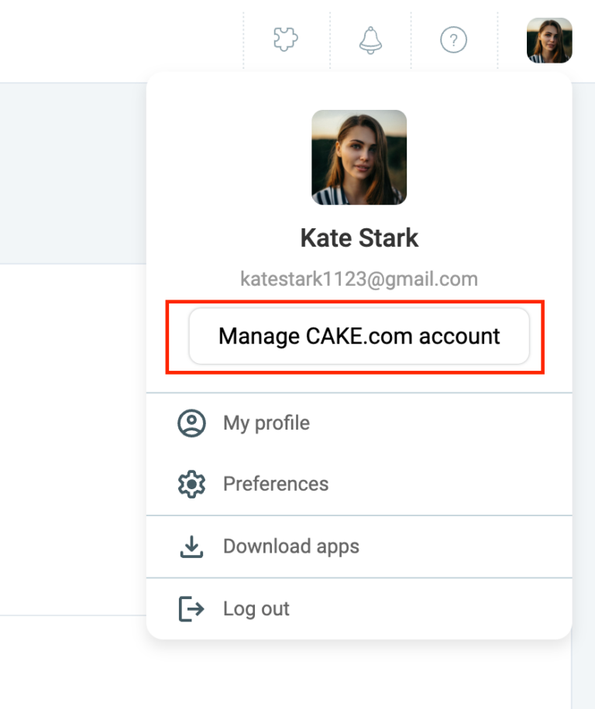
Task: Click the email katestark1123@gmail.com
Action: 359,279
